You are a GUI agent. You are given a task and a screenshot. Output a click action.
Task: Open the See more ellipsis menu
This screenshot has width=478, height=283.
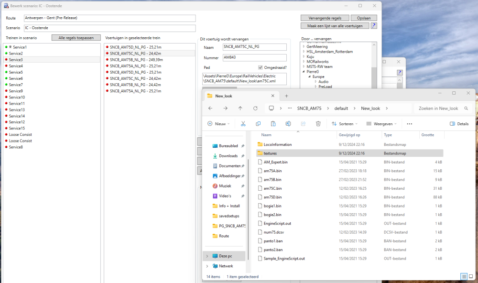[409, 124]
